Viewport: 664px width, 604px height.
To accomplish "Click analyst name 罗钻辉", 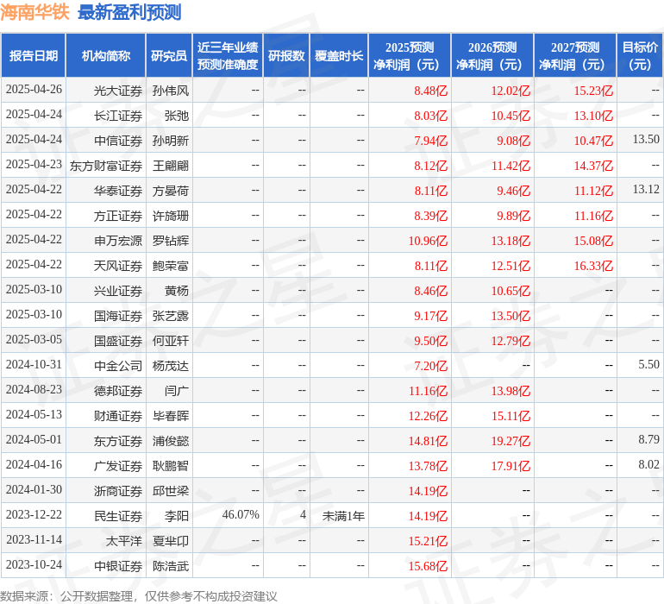I will click(170, 241).
